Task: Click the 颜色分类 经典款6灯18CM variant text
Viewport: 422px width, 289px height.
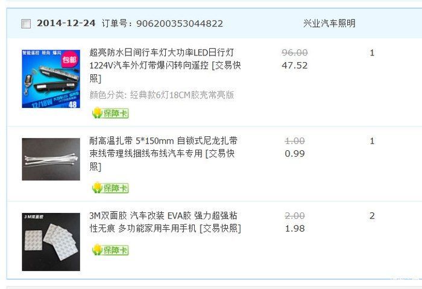Action: pos(162,95)
